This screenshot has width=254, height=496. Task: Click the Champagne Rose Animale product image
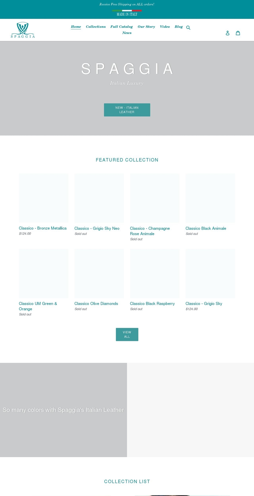tap(155, 198)
